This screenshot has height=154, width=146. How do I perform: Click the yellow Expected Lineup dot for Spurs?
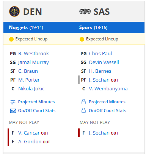click(82, 39)
